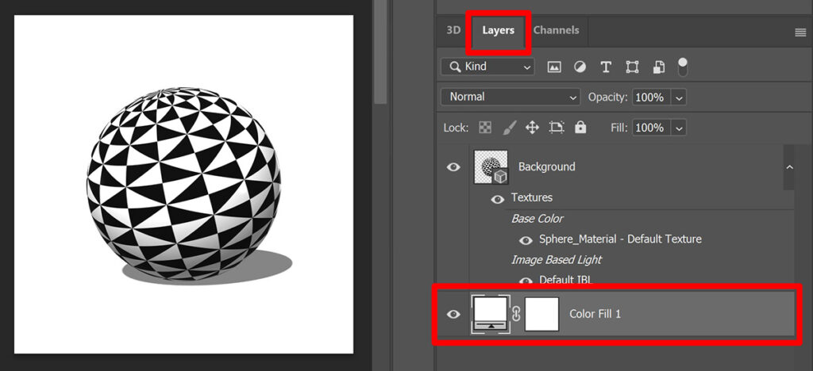Select Color Fill 1 layer mask thumbnail
This screenshot has height=371, width=813.
(x=541, y=314)
